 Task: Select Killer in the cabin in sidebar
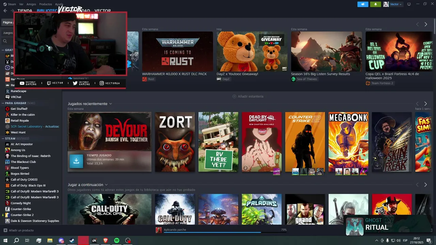click(x=23, y=115)
